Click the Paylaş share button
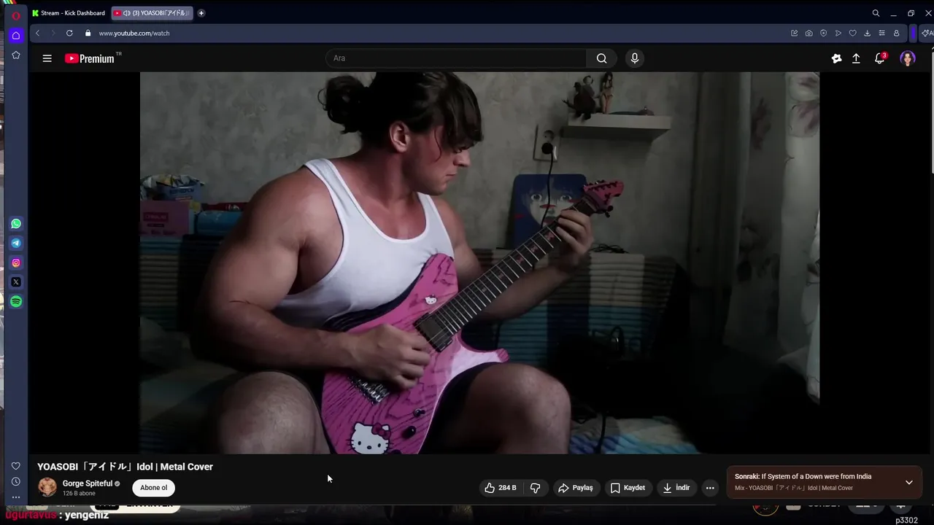Screen dimensions: 934x525 point(575,488)
